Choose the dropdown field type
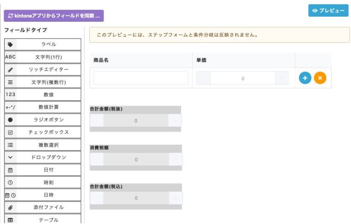 coord(43,157)
